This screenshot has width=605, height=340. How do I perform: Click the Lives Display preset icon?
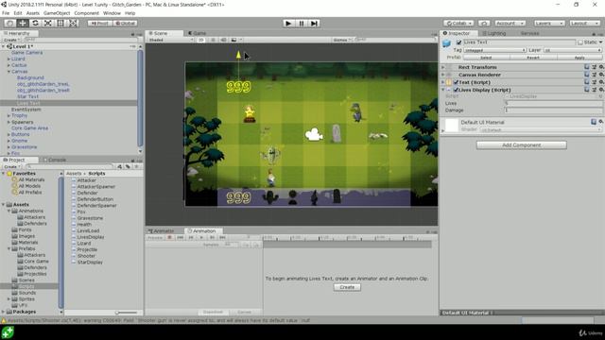594,90
